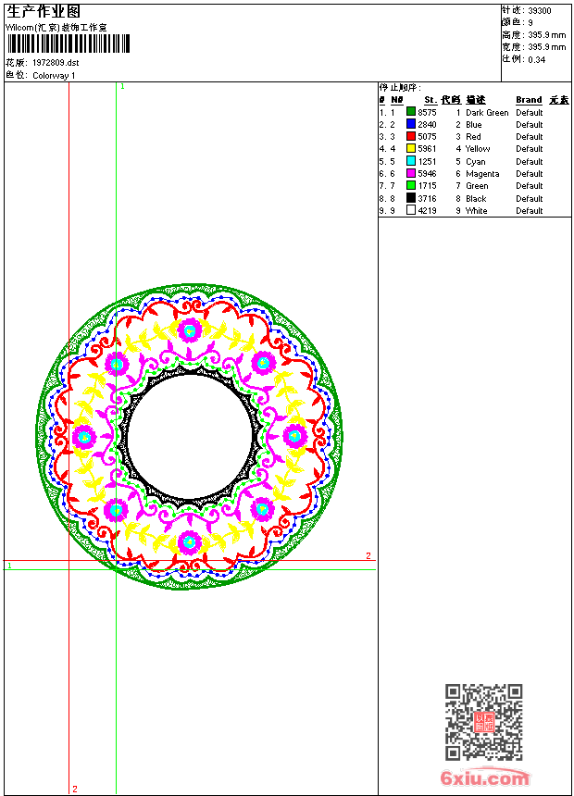Click the White thread swatch
This screenshot has width=574, height=796.
tap(411, 210)
